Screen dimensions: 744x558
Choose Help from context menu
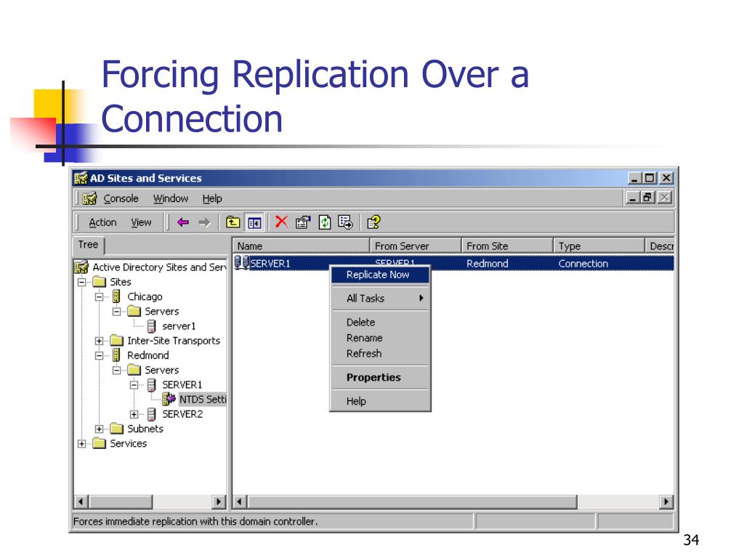380,401
